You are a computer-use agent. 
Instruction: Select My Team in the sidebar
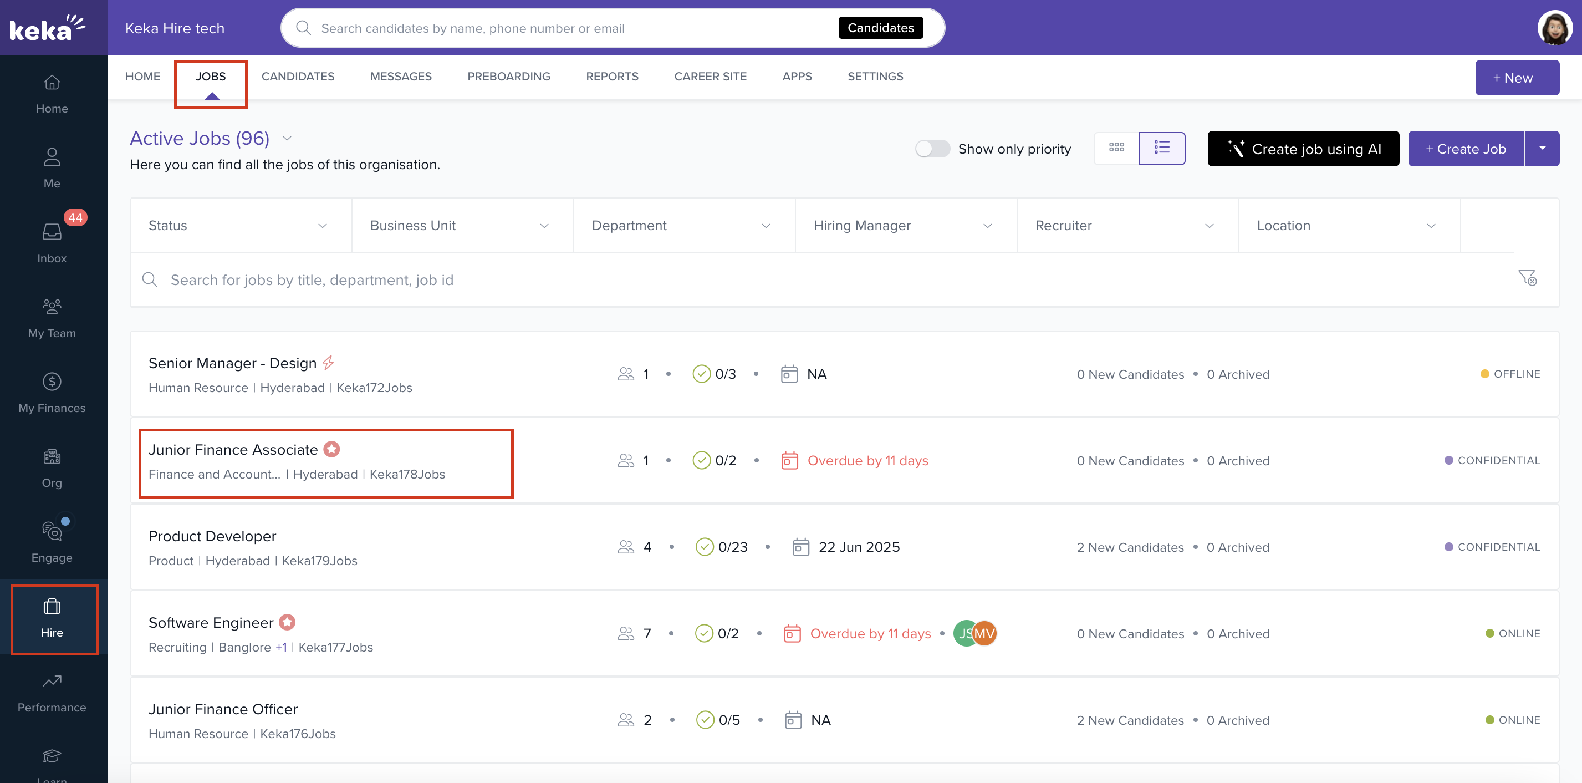[52, 318]
